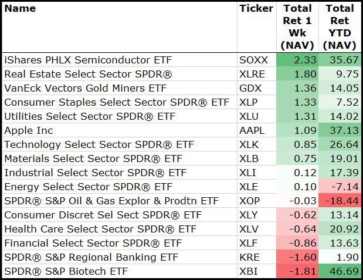The height and width of the screenshot is (280, 363).
Task: Click the Apple Inc name cell
Action: coord(29,130)
